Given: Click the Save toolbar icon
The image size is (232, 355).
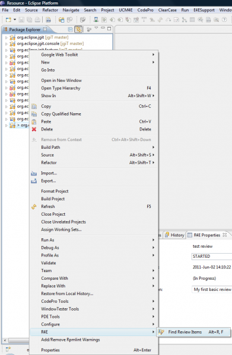Looking at the screenshot, I should pos(21,20).
